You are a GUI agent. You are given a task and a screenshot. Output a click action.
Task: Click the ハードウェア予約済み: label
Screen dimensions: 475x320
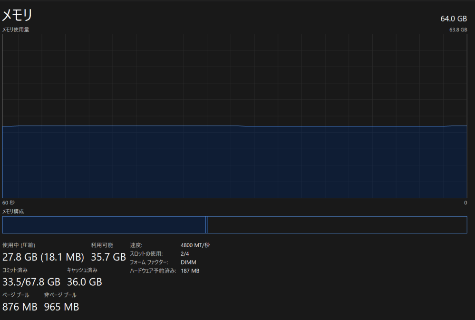point(153,271)
